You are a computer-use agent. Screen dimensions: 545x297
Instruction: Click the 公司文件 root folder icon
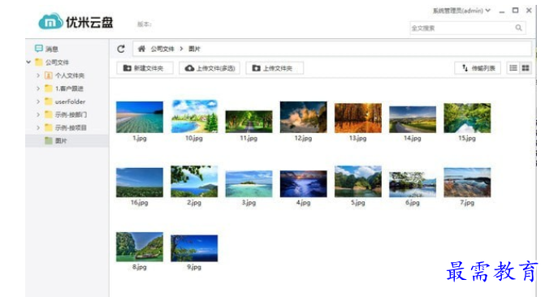point(39,62)
